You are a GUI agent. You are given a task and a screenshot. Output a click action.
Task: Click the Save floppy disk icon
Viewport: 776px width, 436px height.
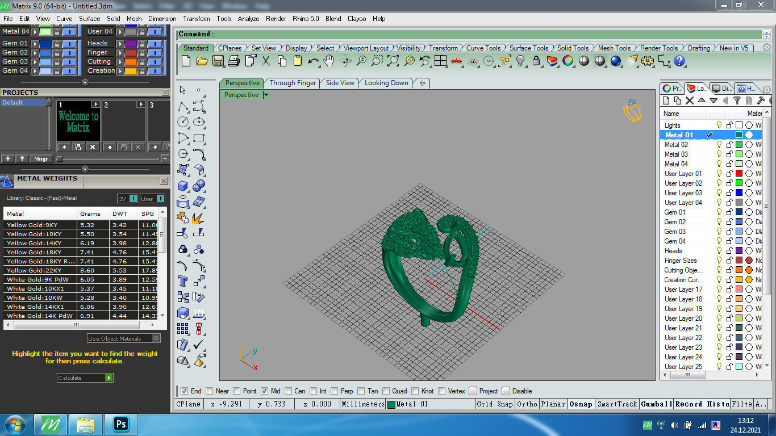[218, 61]
